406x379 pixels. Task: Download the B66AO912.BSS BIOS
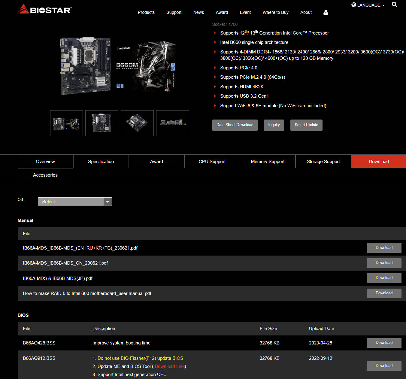click(x=384, y=366)
